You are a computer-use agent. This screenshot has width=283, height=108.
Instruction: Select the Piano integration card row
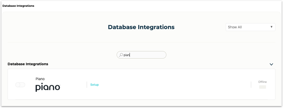click(x=141, y=84)
